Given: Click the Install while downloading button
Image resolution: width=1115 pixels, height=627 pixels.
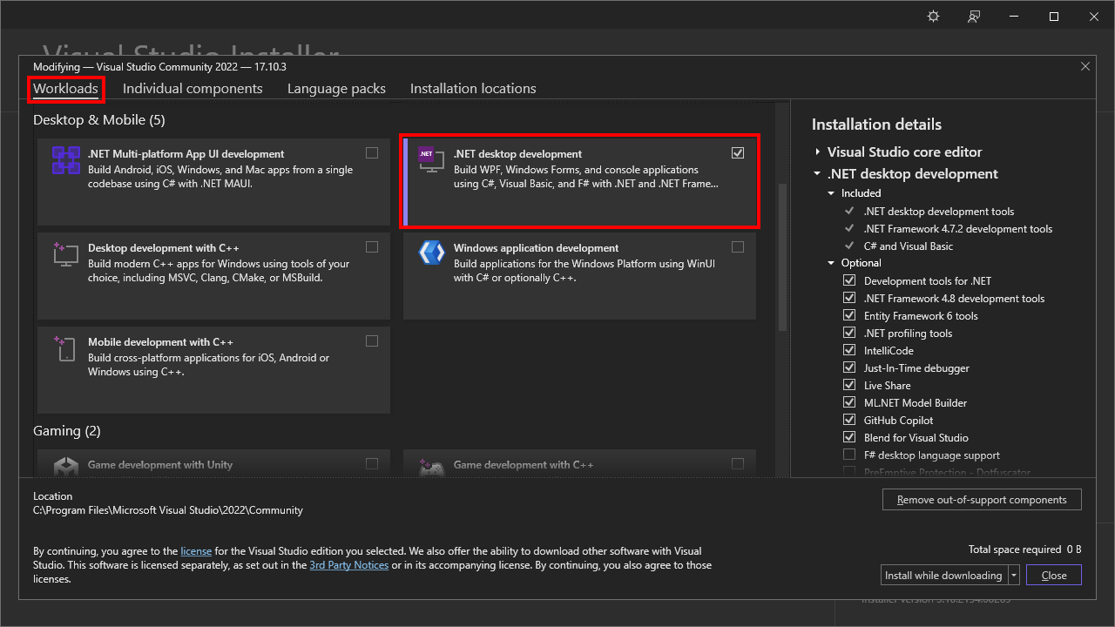Looking at the screenshot, I should (944, 575).
